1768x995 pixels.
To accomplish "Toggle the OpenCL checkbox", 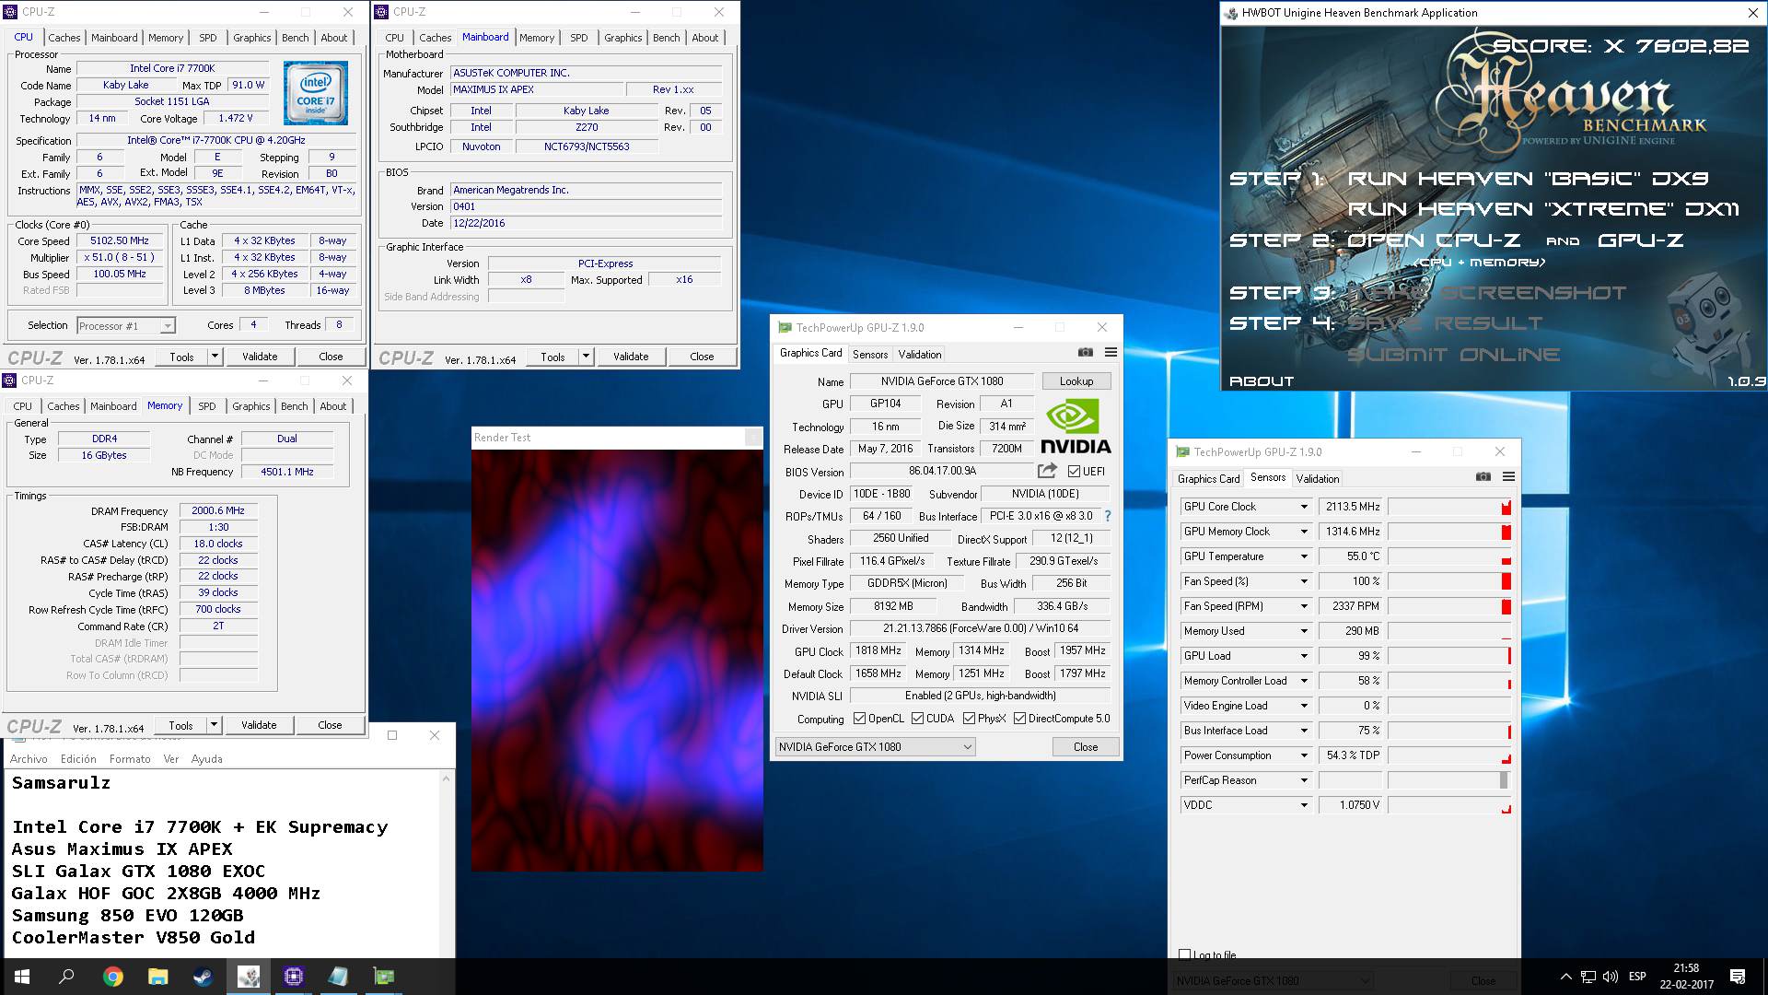I will tap(859, 719).
